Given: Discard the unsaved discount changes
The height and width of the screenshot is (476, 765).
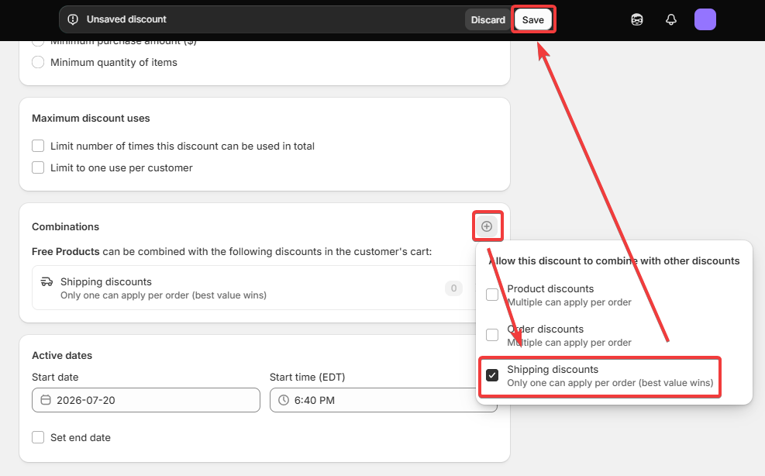Looking at the screenshot, I should pyautogui.click(x=488, y=19).
